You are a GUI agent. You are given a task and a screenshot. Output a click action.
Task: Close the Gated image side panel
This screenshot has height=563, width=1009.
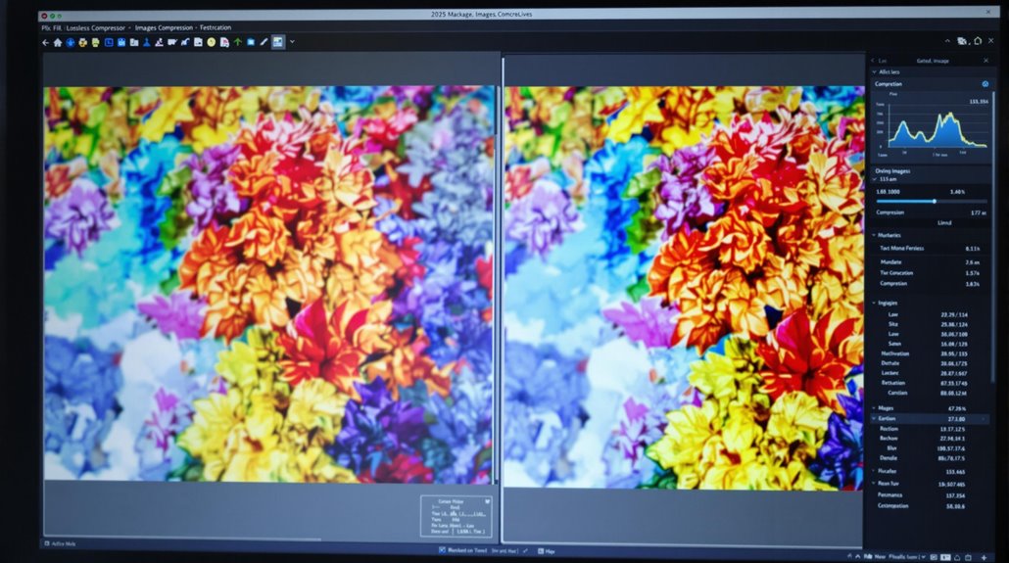tap(985, 61)
